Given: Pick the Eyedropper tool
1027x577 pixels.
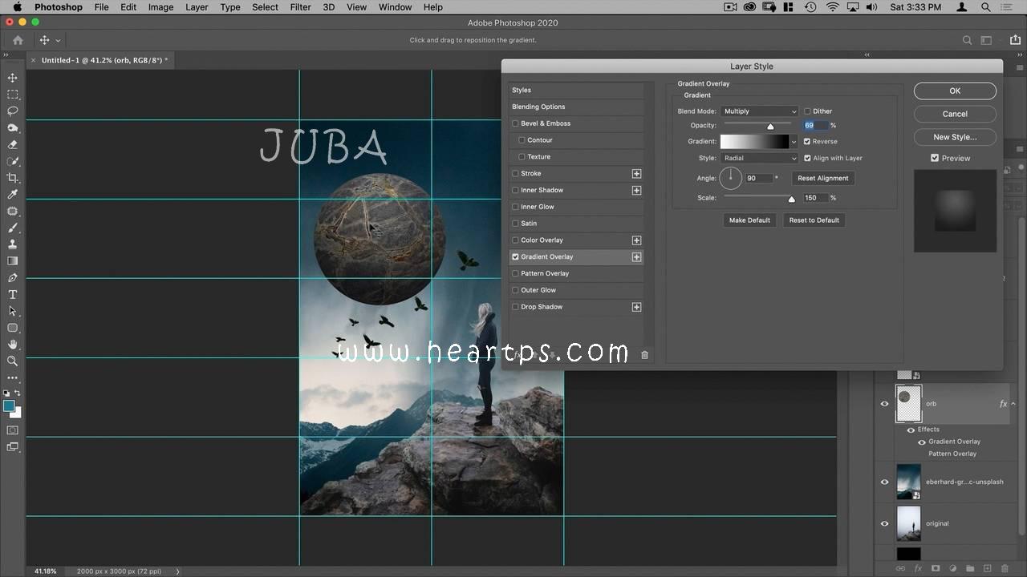Looking at the screenshot, I should tap(12, 195).
